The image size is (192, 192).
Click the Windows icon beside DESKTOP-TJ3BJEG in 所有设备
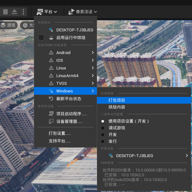pos(111,156)
